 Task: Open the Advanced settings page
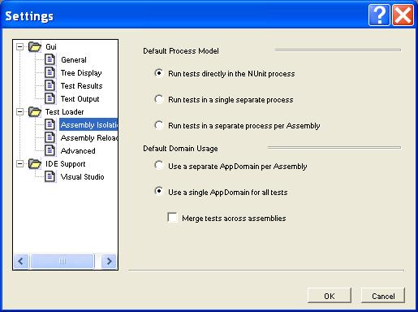[x=78, y=151]
